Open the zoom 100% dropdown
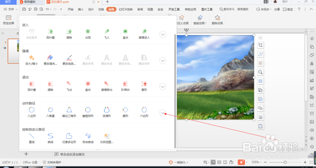This screenshot has width=316, height=168. click(257, 162)
